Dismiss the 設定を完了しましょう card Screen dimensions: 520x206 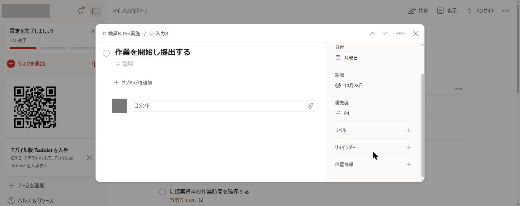(93, 31)
